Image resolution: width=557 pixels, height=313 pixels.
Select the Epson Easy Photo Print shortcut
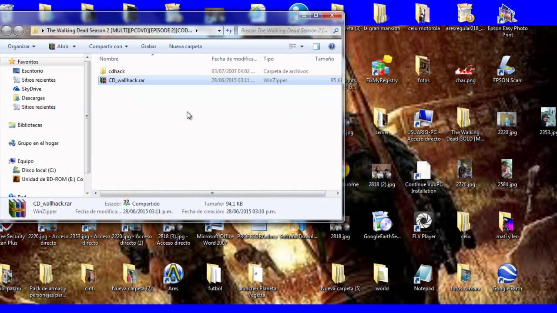tap(507, 20)
